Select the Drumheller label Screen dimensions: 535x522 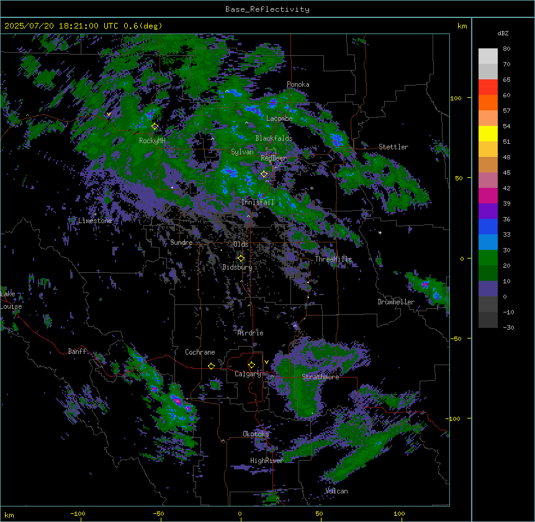point(396,302)
